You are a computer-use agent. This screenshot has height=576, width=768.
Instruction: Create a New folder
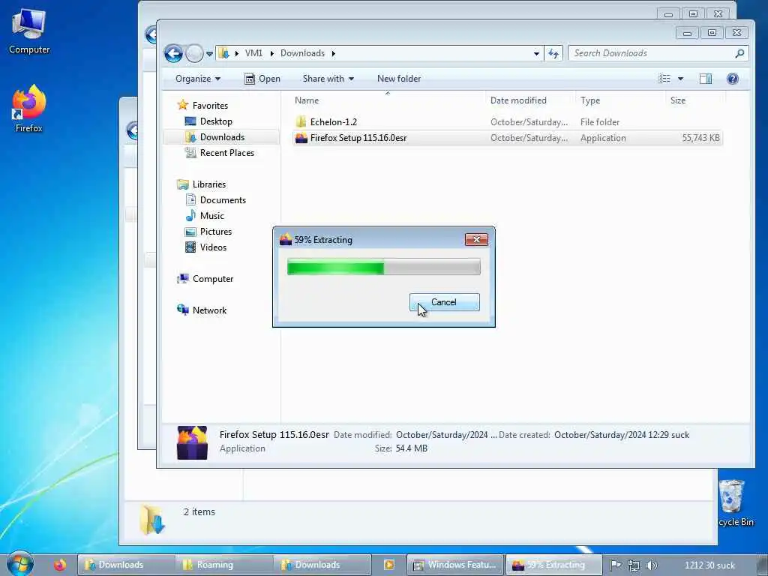(399, 79)
